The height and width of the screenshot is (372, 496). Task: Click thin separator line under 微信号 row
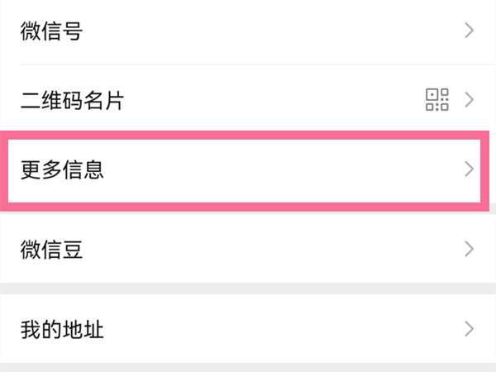coord(248,65)
